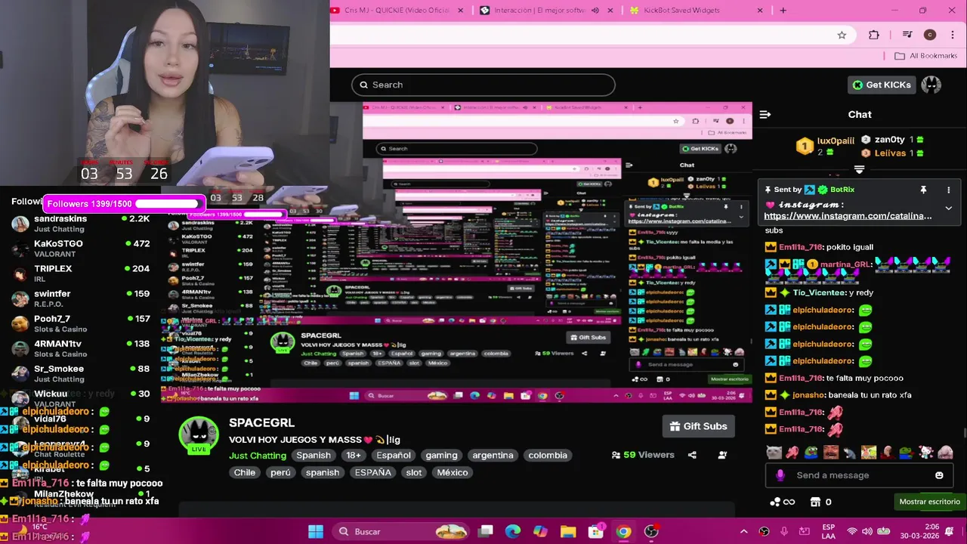This screenshot has height=544, width=967.
Task: Bookmark this page with the star icon
Action: coord(842,35)
